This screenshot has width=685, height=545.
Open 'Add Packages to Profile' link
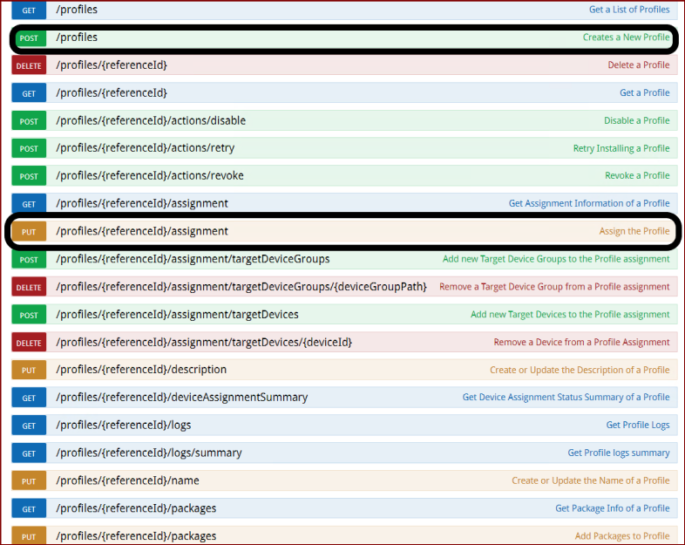[x=621, y=536]
